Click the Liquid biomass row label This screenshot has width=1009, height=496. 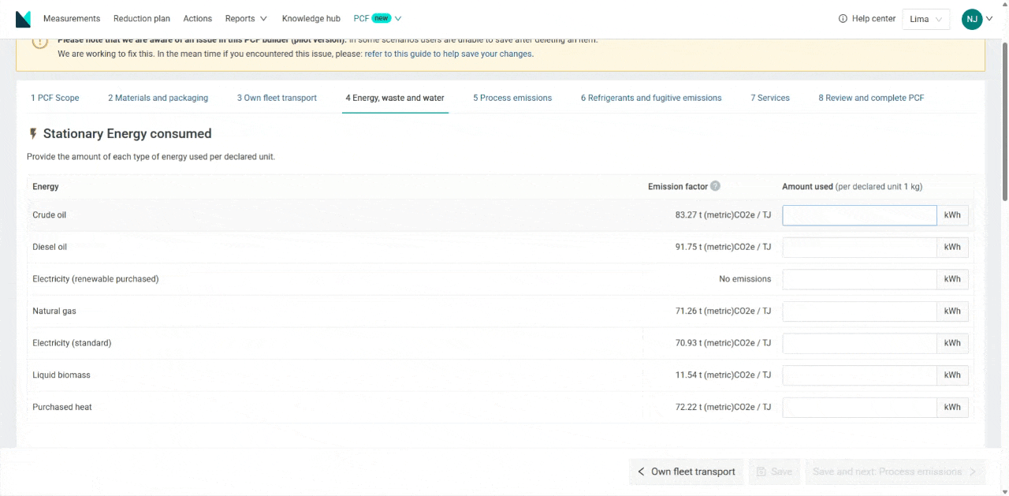(61, 375)
